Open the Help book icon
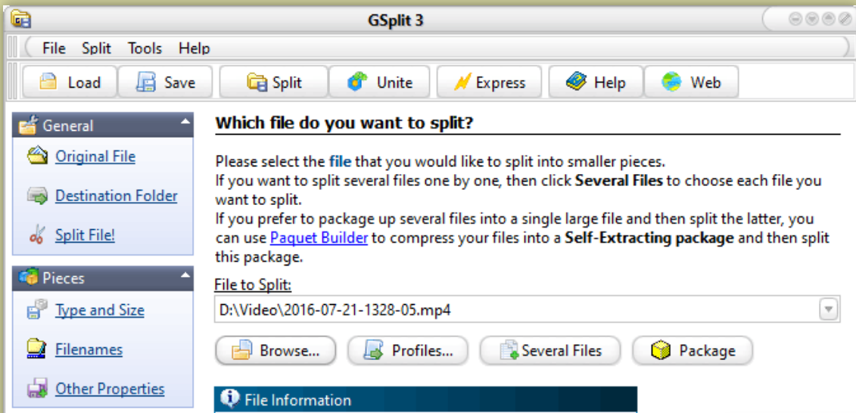This screenshot has height=413, width=856. point(577,82)
